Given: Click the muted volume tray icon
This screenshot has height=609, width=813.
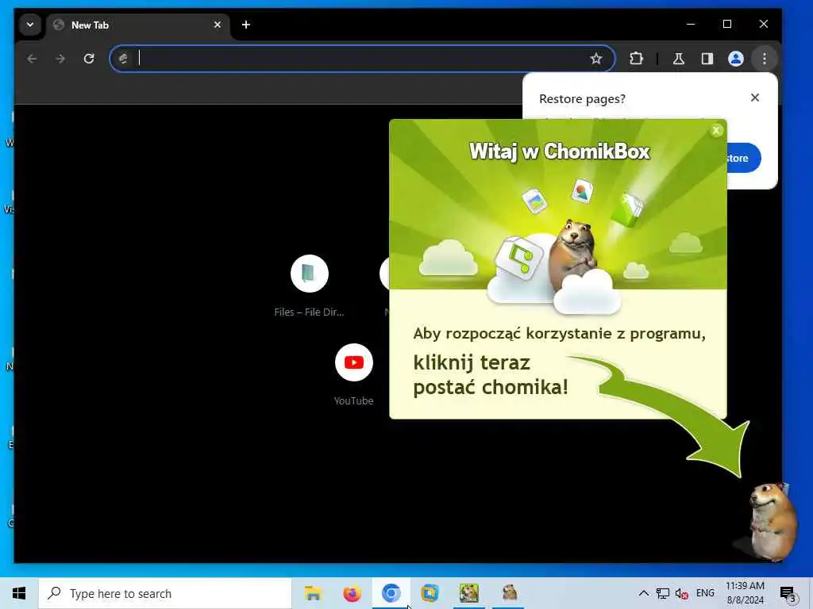Looking at the screenshot, I should coord(681,594).
